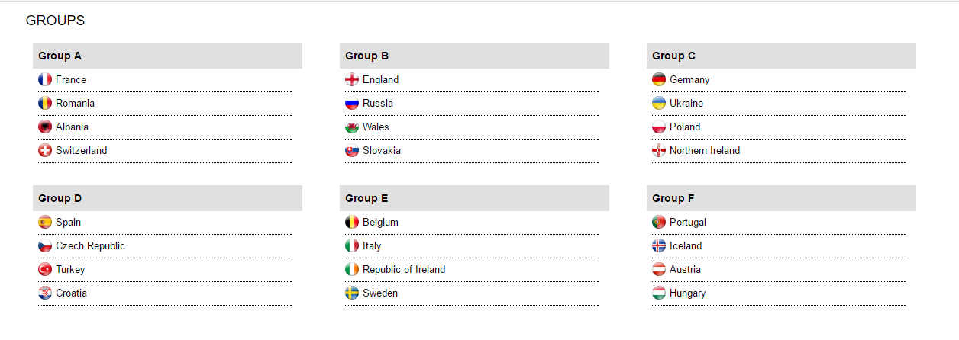Click the Turkey flag icon

(x=45, y=269)
